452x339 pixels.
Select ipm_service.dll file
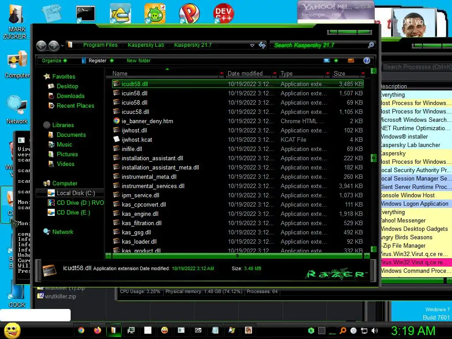(x=238, y=195)
